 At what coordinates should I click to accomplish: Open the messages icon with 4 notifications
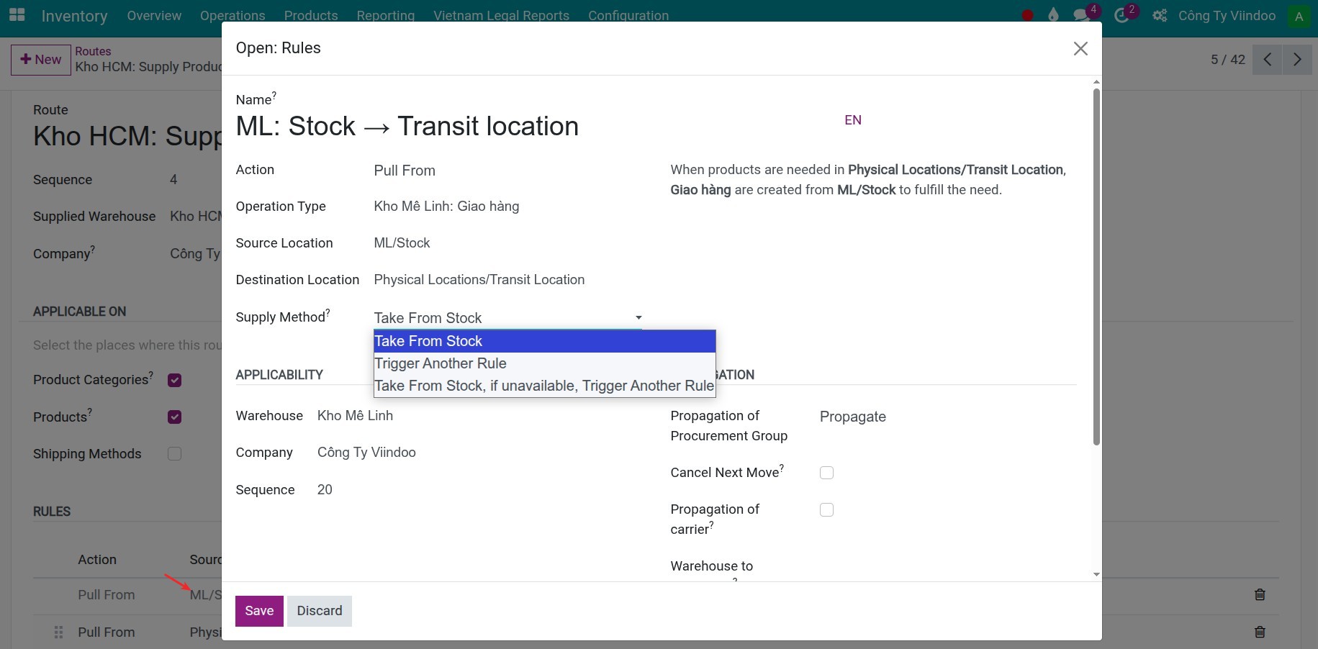(1082, 15)
